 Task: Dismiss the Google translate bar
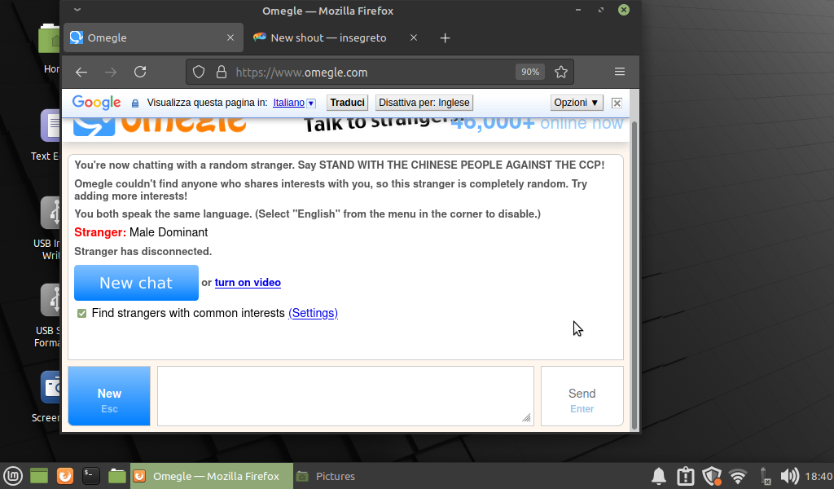click(x=617, y=103)
